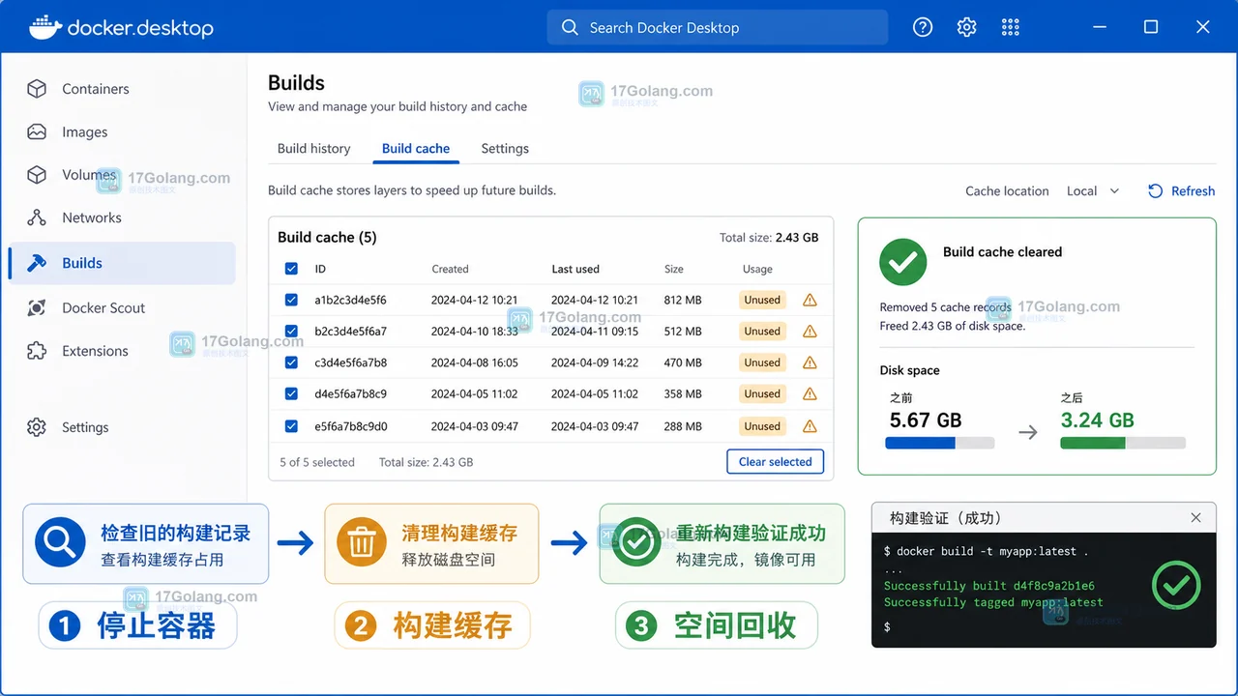1238x696 pixels.
Task: Click Unused tag for a1b2c3d4e5f6
Action: (762, 300)
